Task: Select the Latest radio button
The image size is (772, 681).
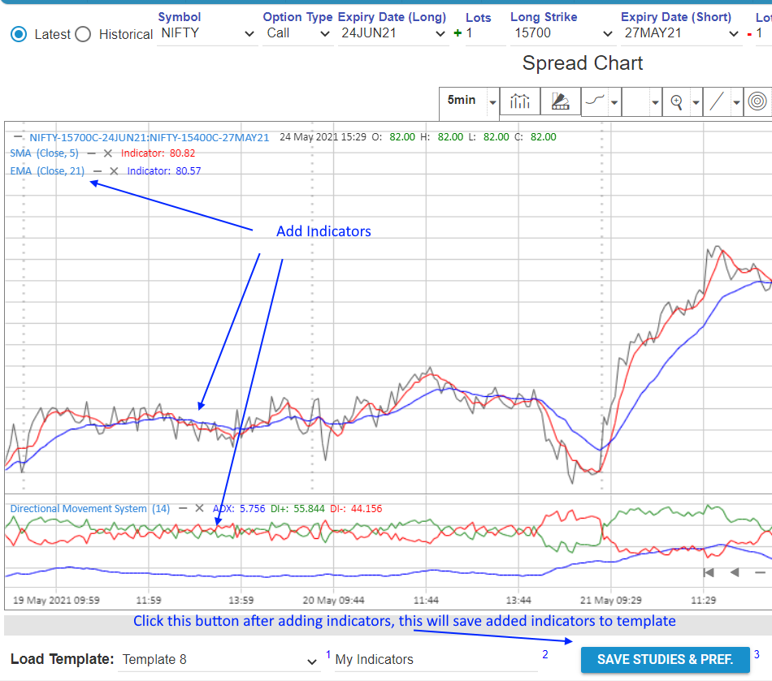Action: click(19, 34)
